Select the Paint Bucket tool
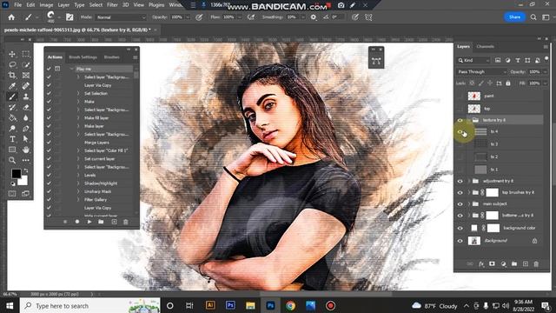 [x=12, y=118]
